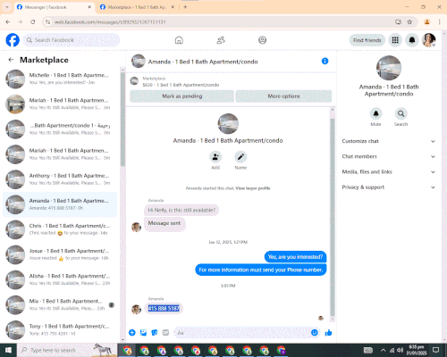The height and width of the screenshot is (357, 447).
Task: Click the More options button
Action: 283,96
